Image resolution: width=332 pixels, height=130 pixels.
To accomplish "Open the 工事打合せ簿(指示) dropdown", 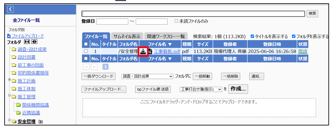I will pyautogui.click(x=201, y=89).
